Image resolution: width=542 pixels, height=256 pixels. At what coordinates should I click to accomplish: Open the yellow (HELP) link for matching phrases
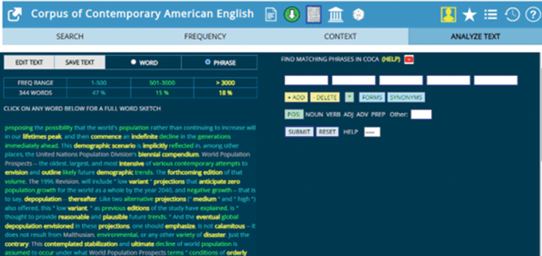coord(391,59)
